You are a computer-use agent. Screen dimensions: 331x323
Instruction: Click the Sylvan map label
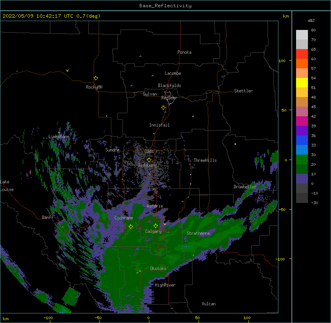coord(150,94)
